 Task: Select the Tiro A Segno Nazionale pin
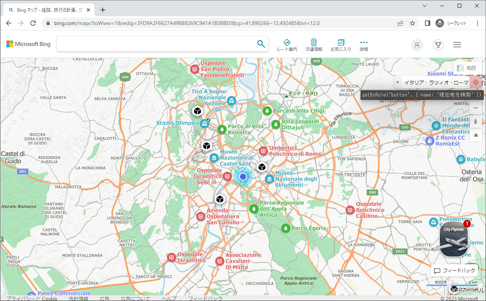(x=232, y=100)
